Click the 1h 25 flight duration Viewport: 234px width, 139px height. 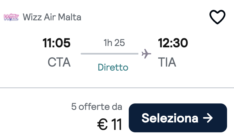pyautogui.click(x=114, y=43)
